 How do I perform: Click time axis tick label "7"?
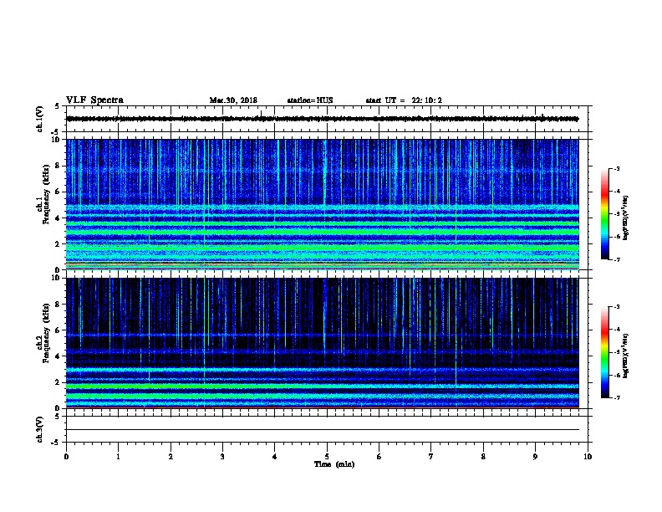(431, 457)
